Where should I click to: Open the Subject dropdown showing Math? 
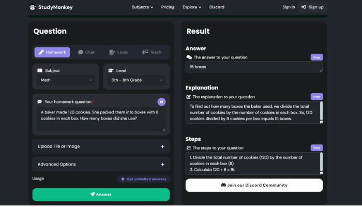pyautogui.click(x=66, y=80)
